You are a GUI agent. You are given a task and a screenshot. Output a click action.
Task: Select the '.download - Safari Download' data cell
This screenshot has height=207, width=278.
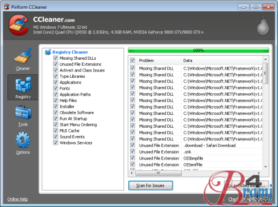click(x=210, y=145)
